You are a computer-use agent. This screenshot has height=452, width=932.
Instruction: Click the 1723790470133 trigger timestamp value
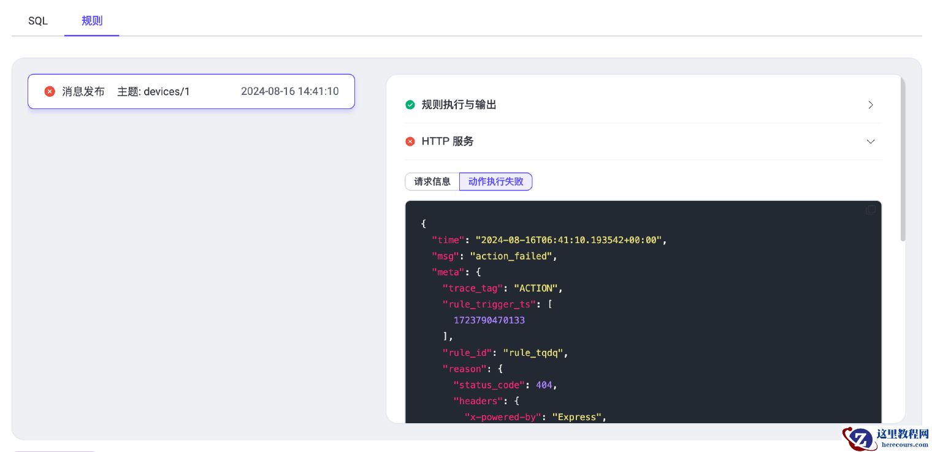pos(489,320)
